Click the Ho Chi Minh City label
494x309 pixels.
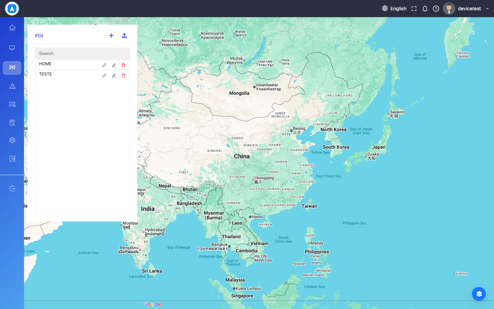(263, 258)
